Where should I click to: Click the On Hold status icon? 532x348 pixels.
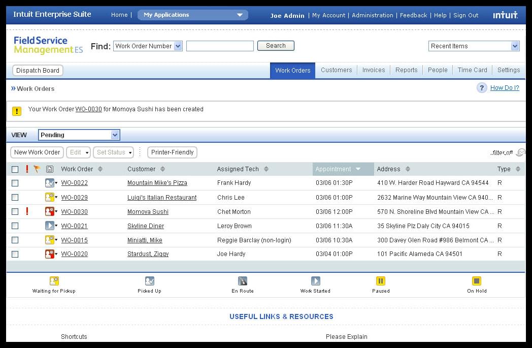coord(477,281)
